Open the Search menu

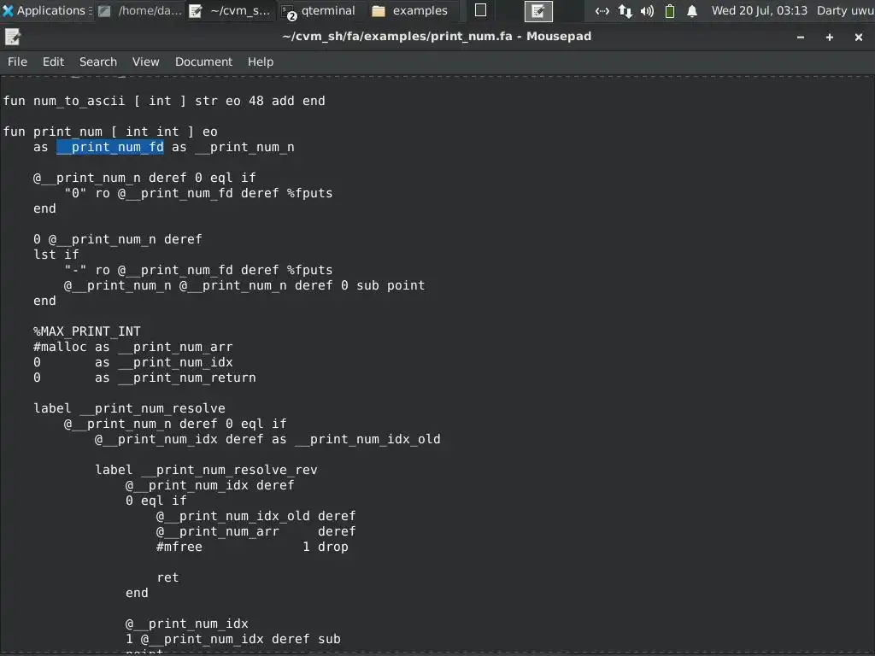98,61
